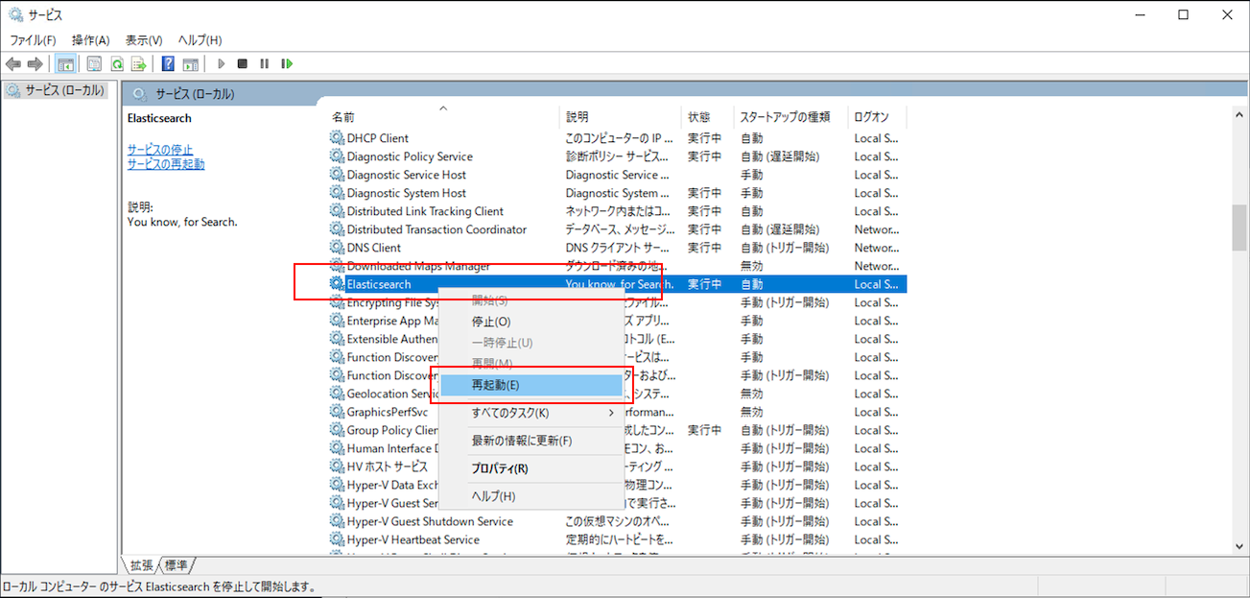Image resolution: width=1250 pixels, height=598 pixels.
Task: Click the service Pause icon on the toolbar
Action: (x=264, y=63)
